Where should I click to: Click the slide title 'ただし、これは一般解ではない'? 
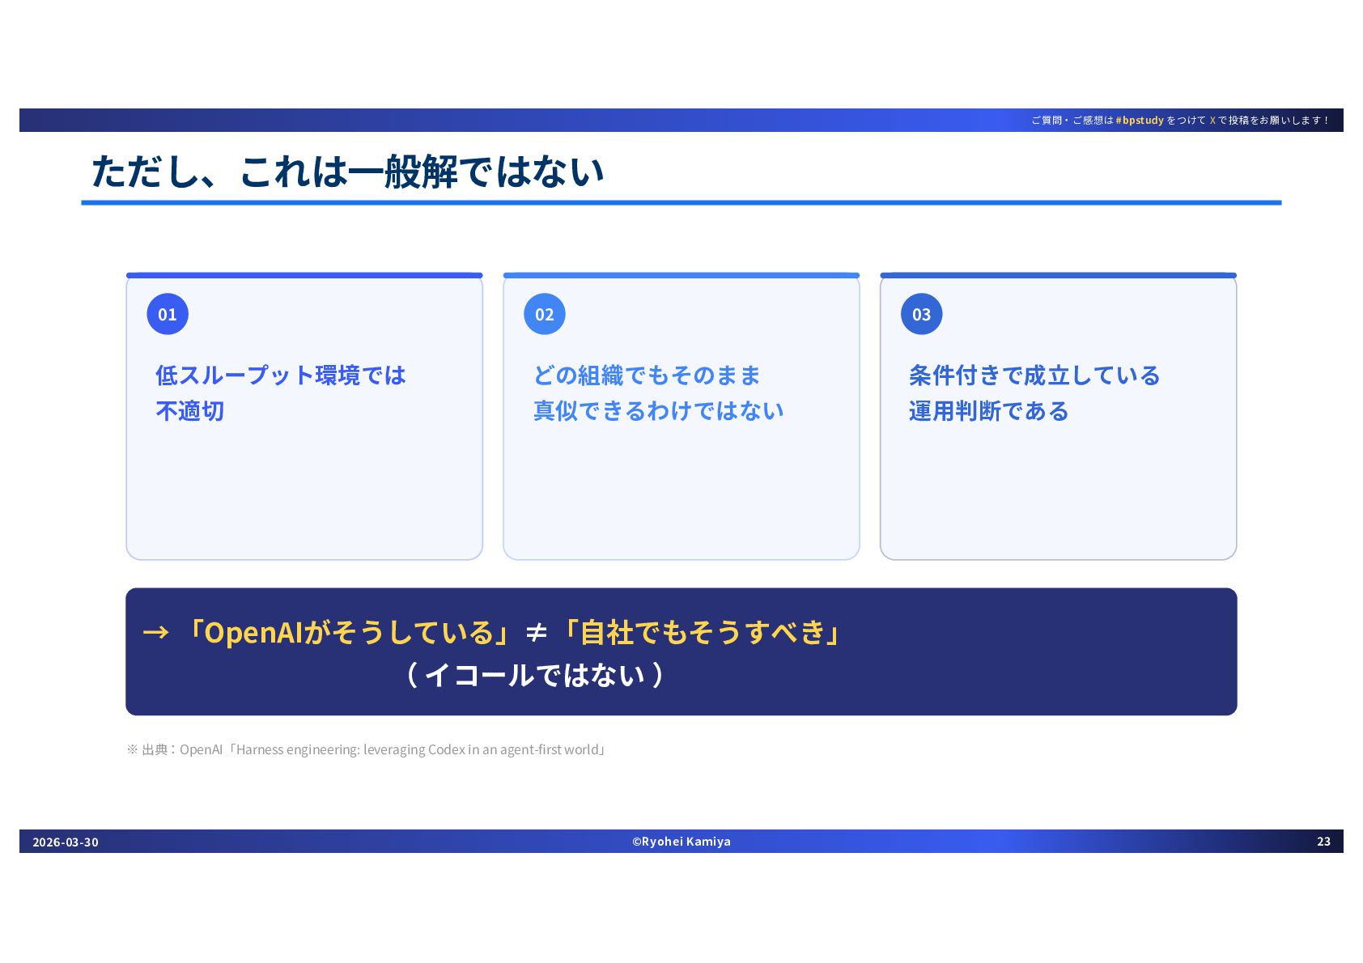pyautogui.click(x=348, y=172)
